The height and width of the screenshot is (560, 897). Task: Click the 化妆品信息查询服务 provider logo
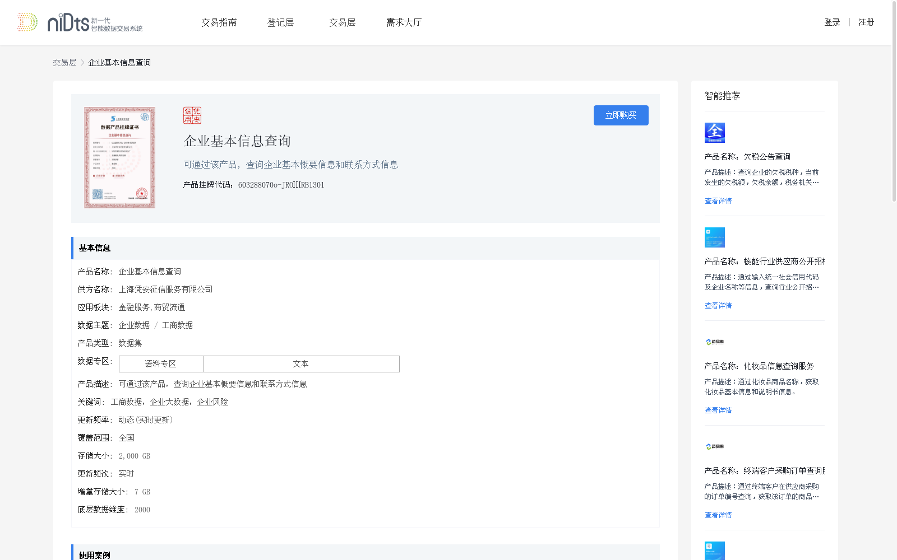(715, 342)
